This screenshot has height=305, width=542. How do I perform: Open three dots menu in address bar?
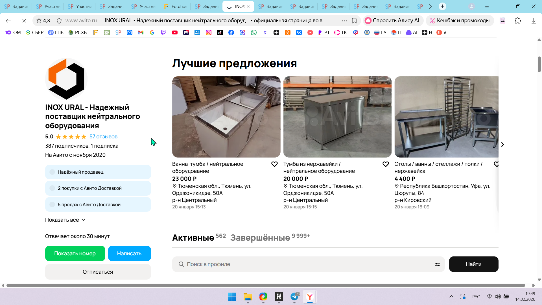tap(344, 21)
